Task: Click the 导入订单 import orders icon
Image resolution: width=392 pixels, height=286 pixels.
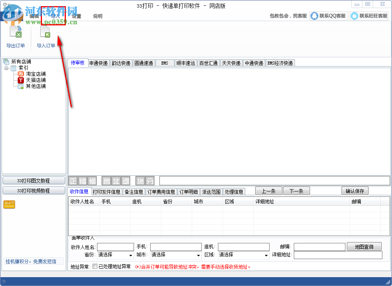Action: 46,32
